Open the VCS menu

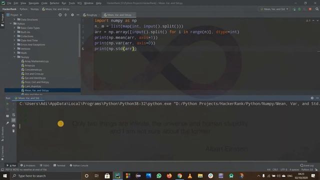79,3
